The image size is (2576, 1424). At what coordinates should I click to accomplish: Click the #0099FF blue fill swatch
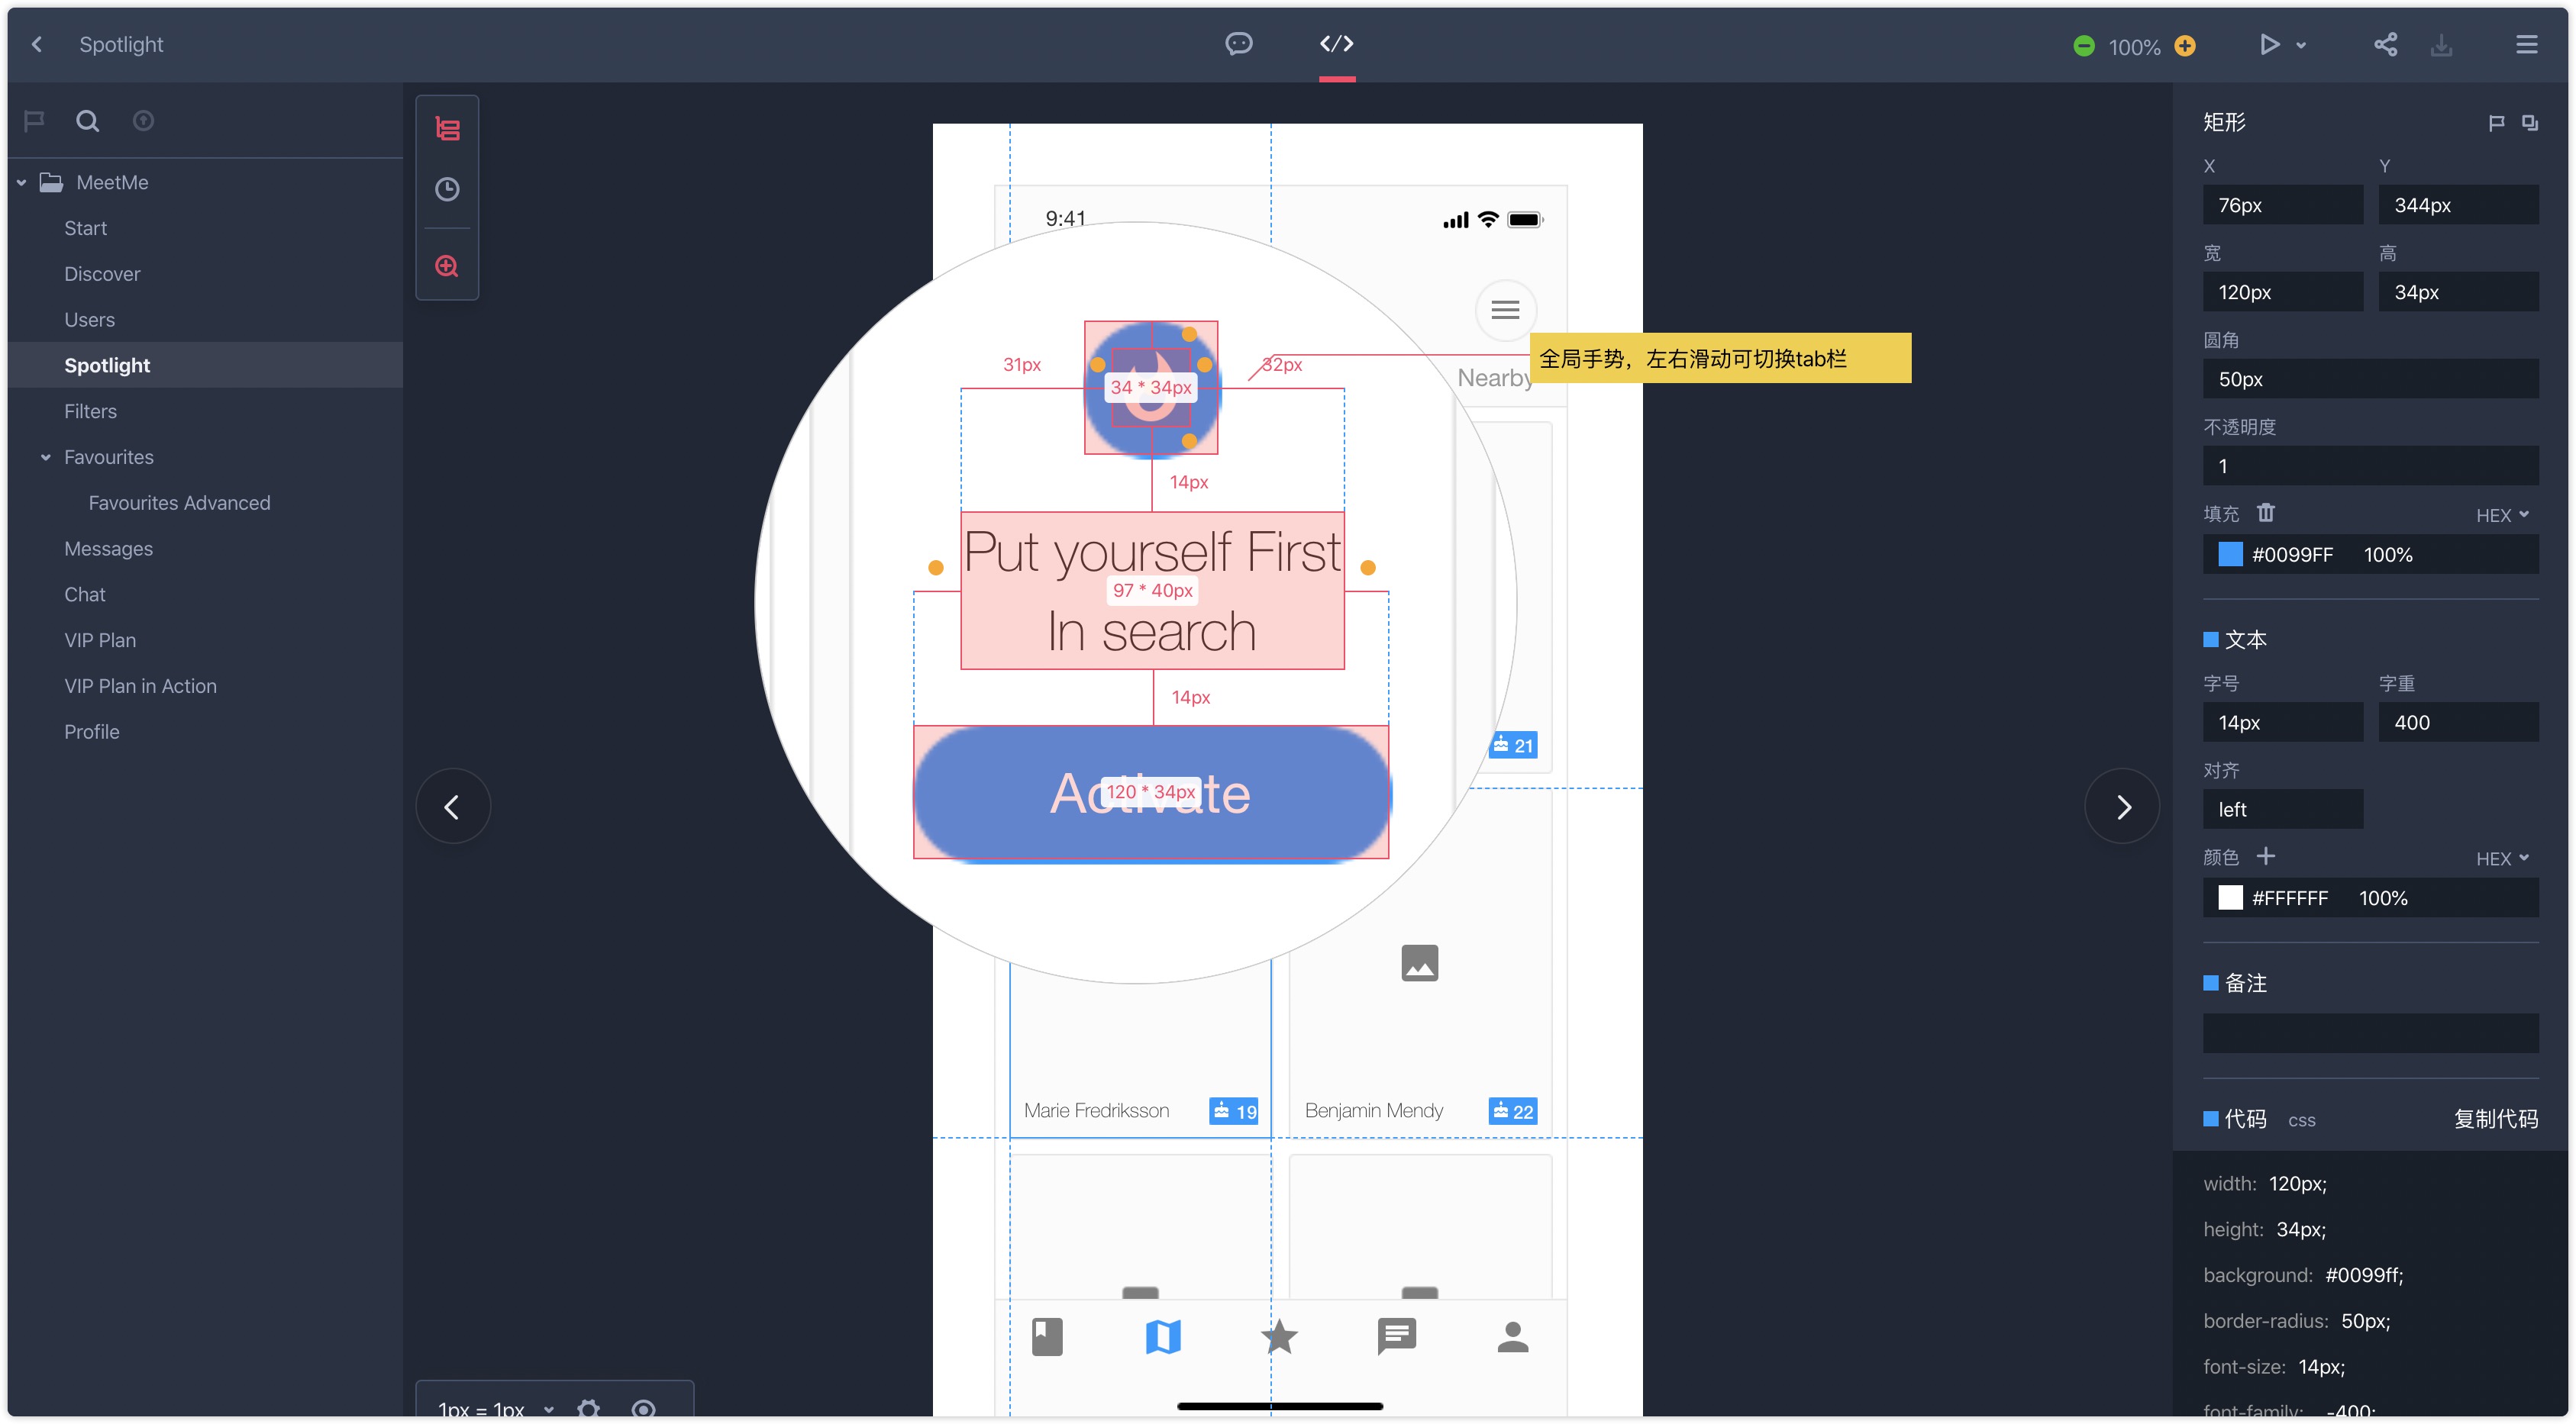pyautogui.click(x=2230, y=555)
